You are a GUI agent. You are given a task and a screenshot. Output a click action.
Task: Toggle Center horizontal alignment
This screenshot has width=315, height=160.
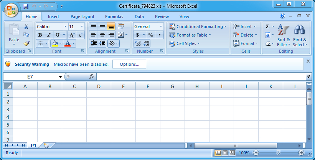[x=102, y=35]
